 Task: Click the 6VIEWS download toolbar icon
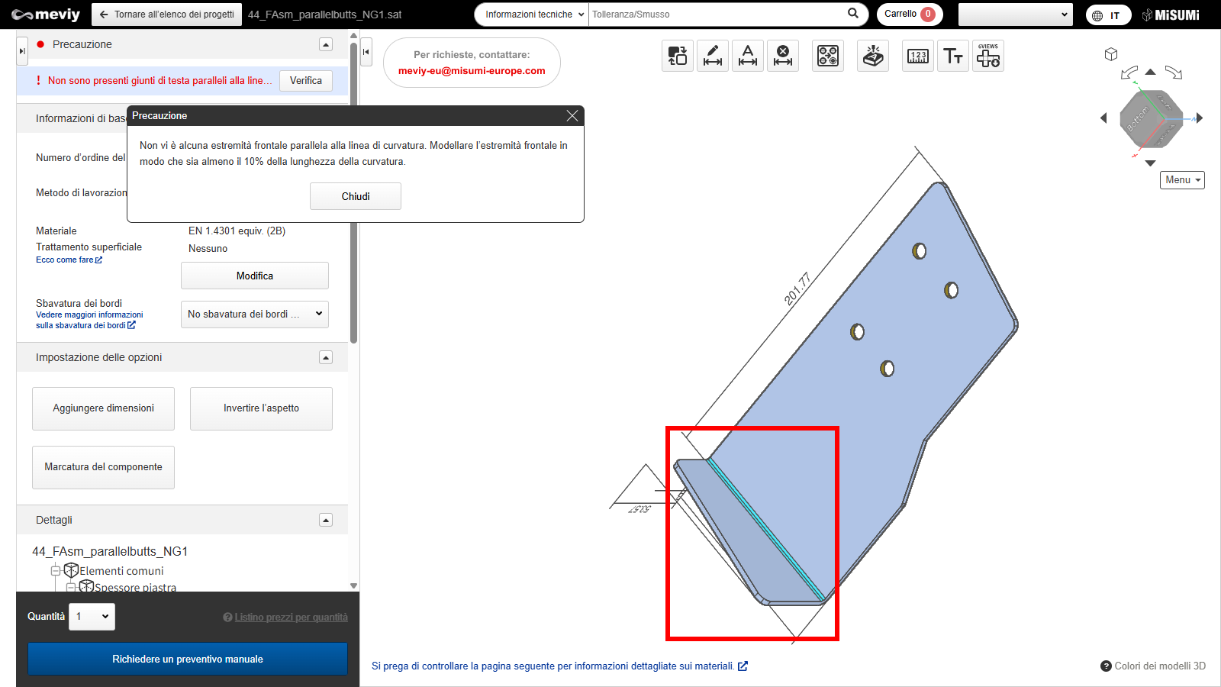tap(988, 56)
